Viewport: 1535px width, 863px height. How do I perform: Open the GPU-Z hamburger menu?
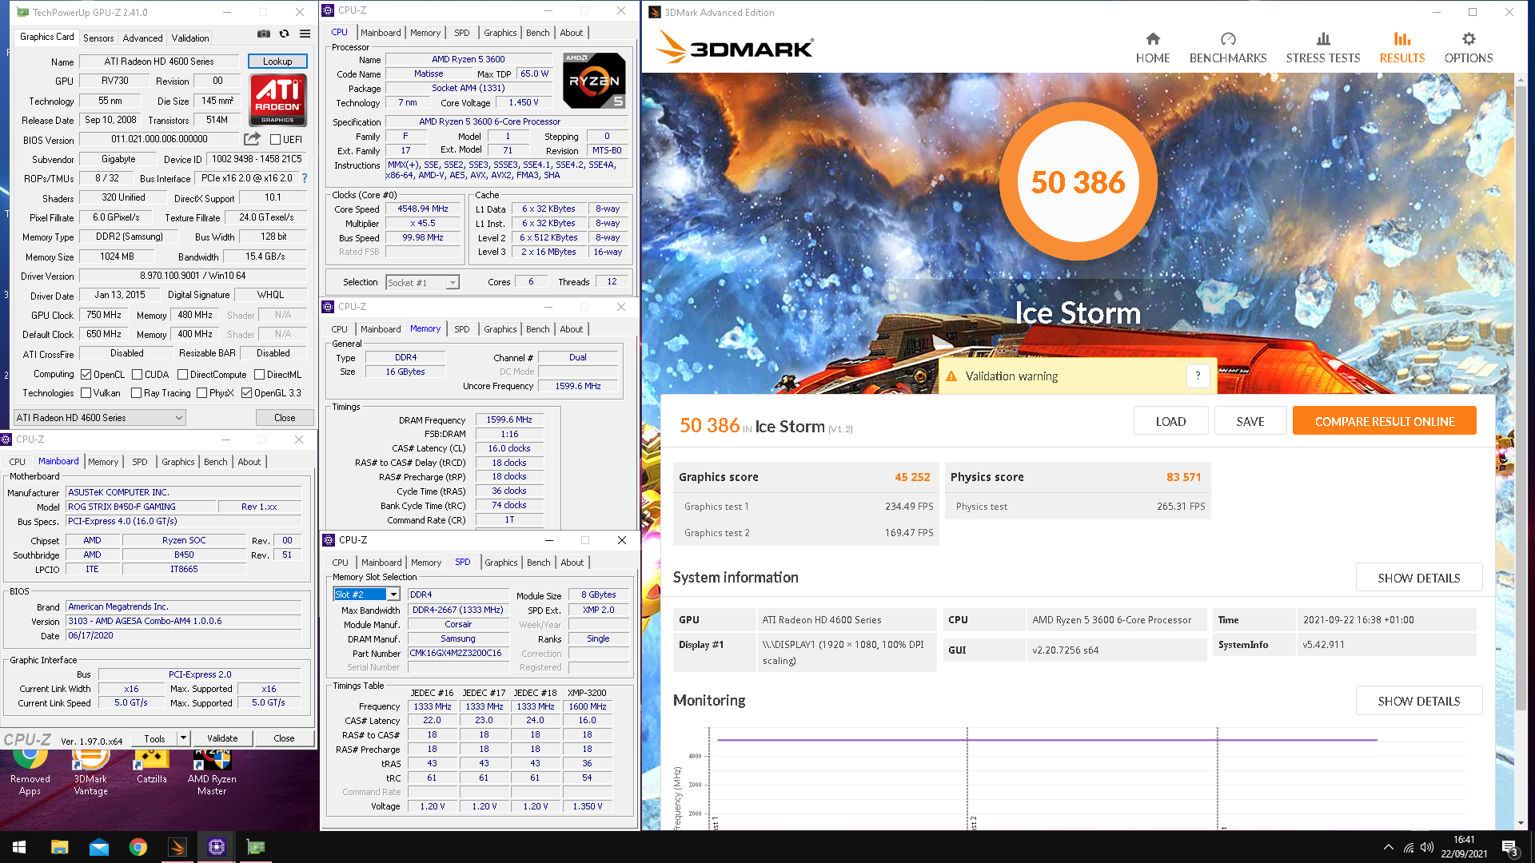point(305,34)
